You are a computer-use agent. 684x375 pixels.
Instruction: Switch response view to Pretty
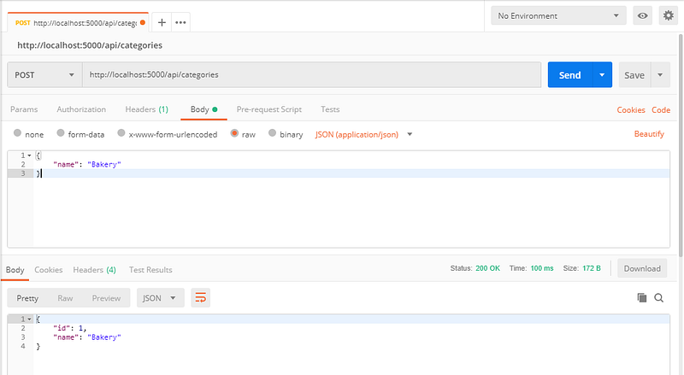click(27, 298)
